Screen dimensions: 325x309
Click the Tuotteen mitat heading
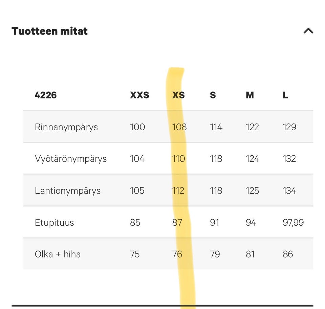[50, 31]
